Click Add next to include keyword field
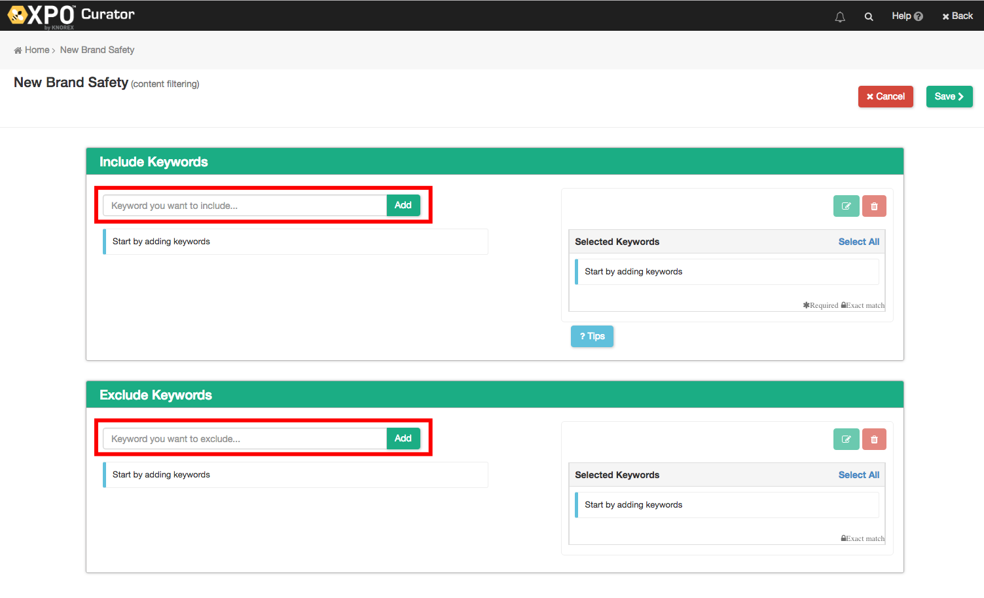Viewport: 984px width, 598px height. (403, 206)
